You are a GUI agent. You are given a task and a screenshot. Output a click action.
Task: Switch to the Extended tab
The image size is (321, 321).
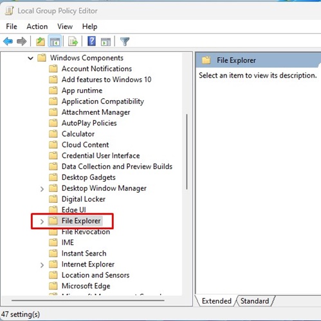click(x=217, y=301)
